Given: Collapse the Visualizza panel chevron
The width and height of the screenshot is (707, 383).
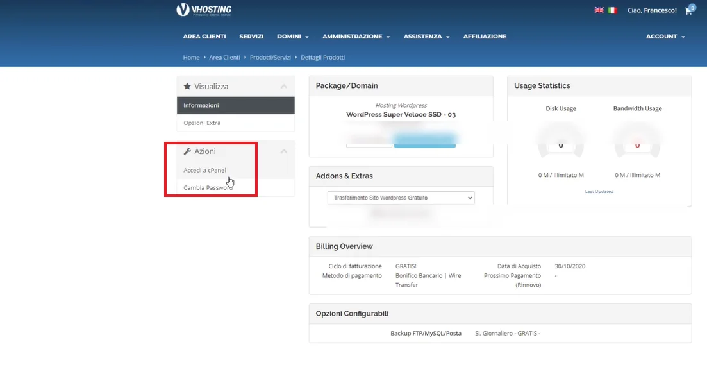Looking at the screenshot, I should tap(283, 86).
